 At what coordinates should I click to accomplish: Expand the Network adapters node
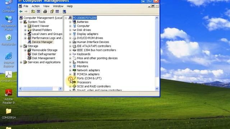click(70, 70)
